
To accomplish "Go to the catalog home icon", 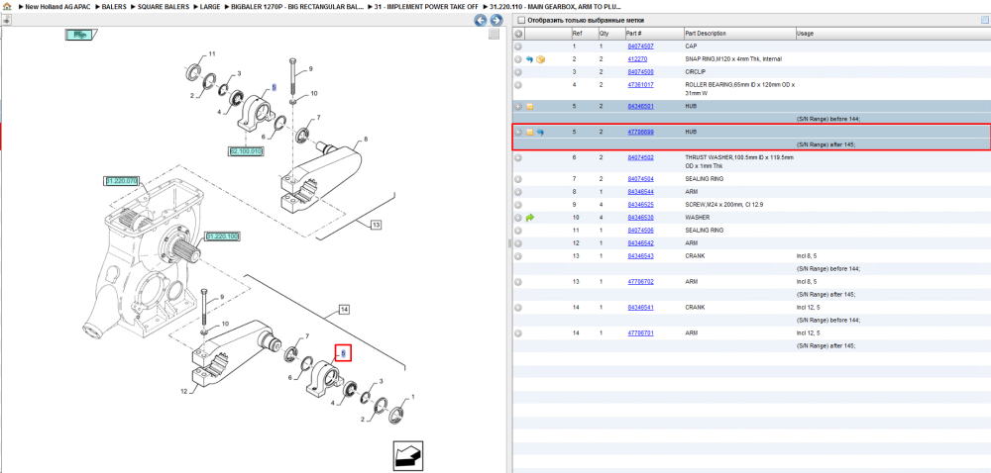I will click(x=6, y=6).
